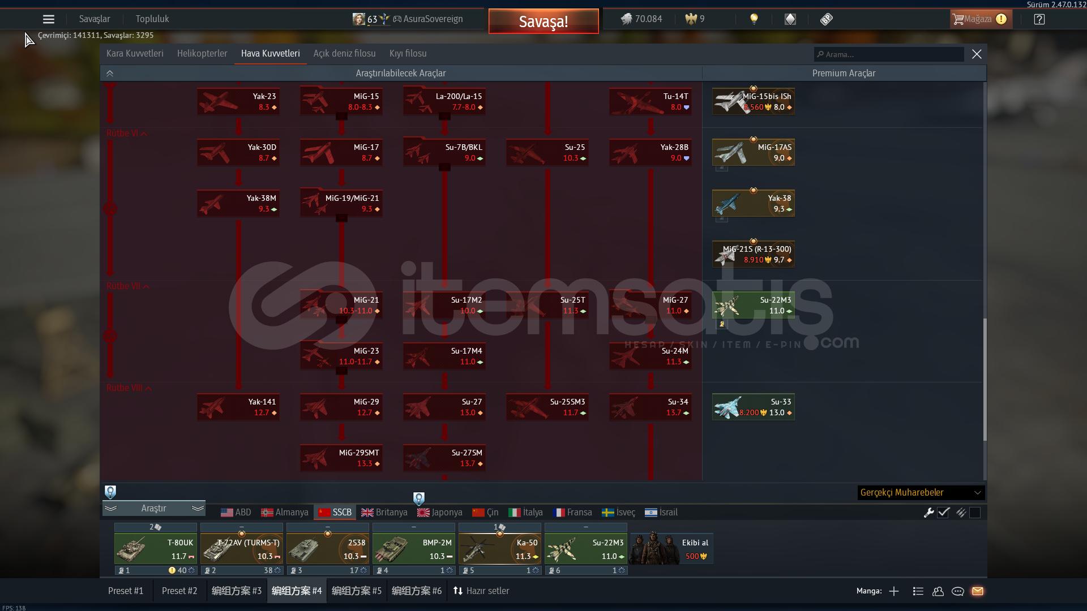Switch to Kıyı filosu tab
Screen dimensions: 1087x611
click(408, 54)
